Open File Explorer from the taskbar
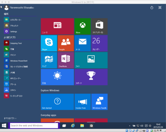Viewport: 166px width, 132px height. click(82, 126)
